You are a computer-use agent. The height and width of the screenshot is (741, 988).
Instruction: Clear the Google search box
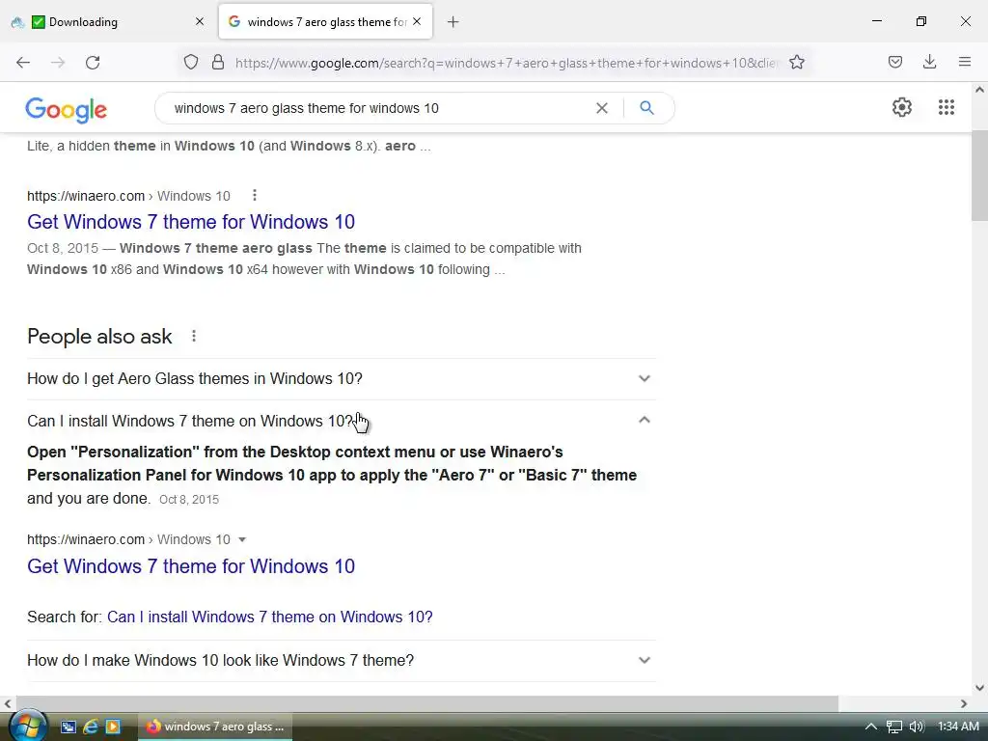click(x=602, y=108)
